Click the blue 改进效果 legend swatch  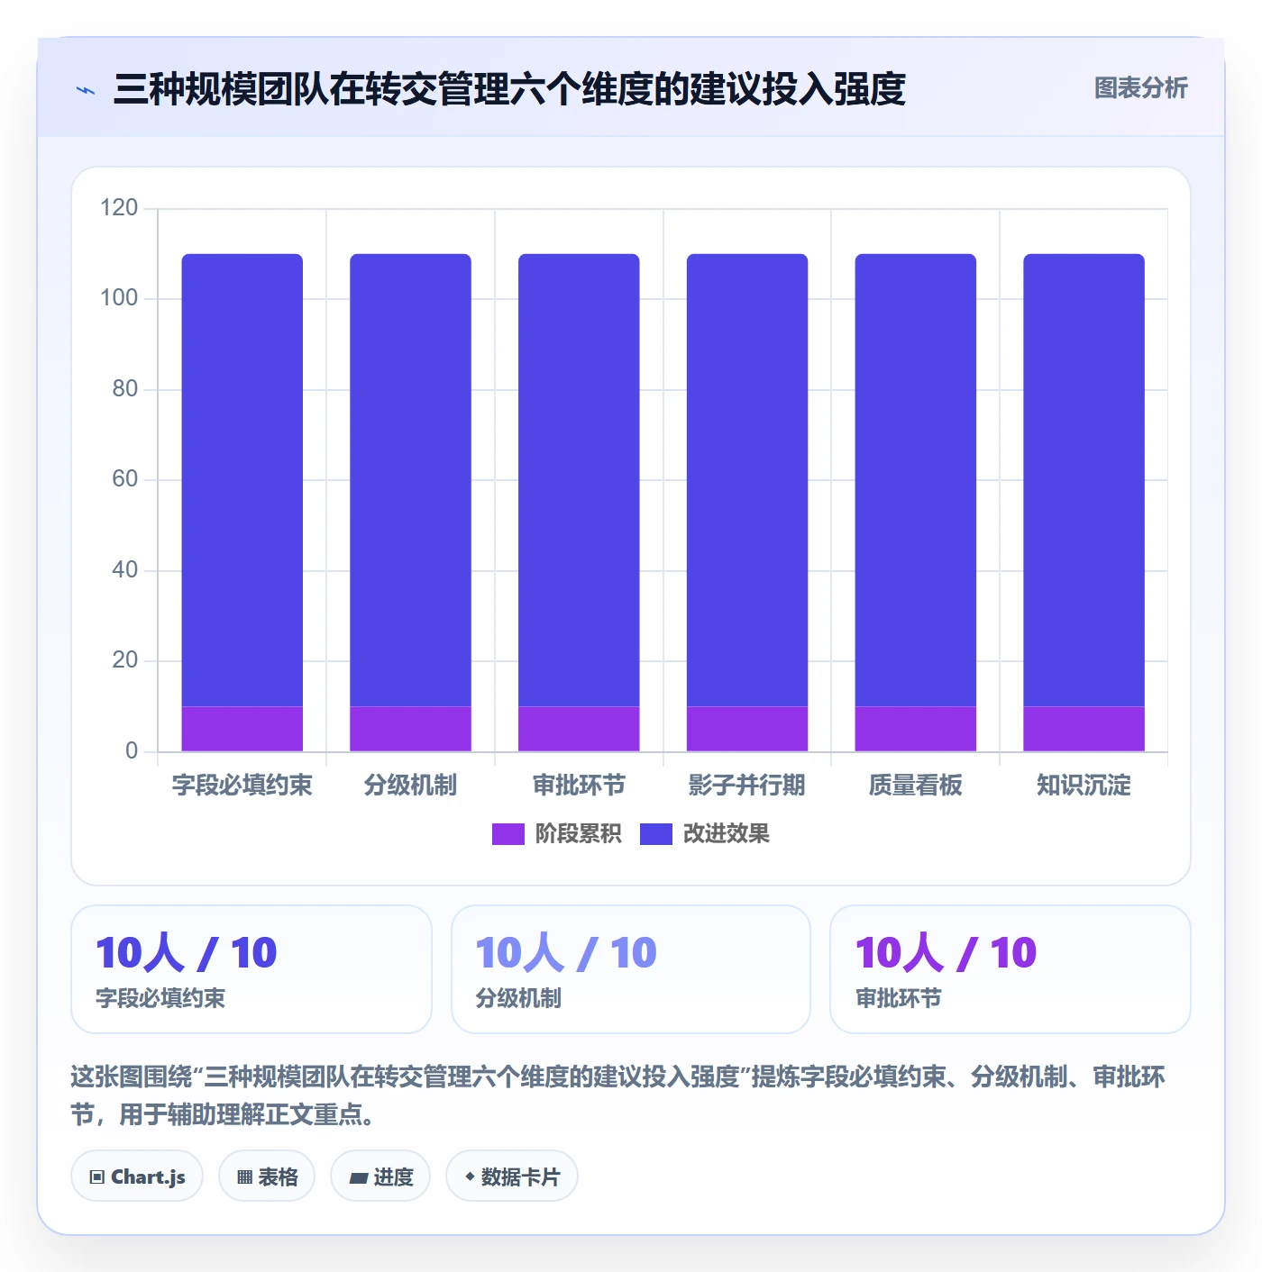pos(655,834)
